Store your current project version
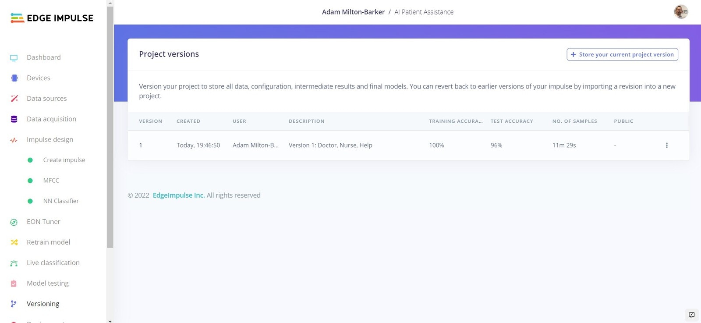Screen dimensions: 701x323 click(x=622, y=54)
